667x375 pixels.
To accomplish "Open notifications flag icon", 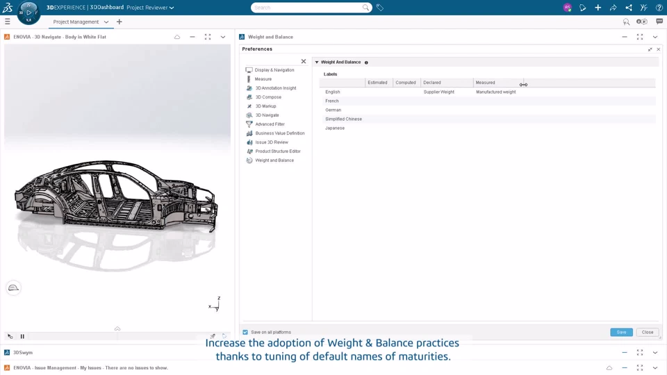I will click(x=582, y=7).
